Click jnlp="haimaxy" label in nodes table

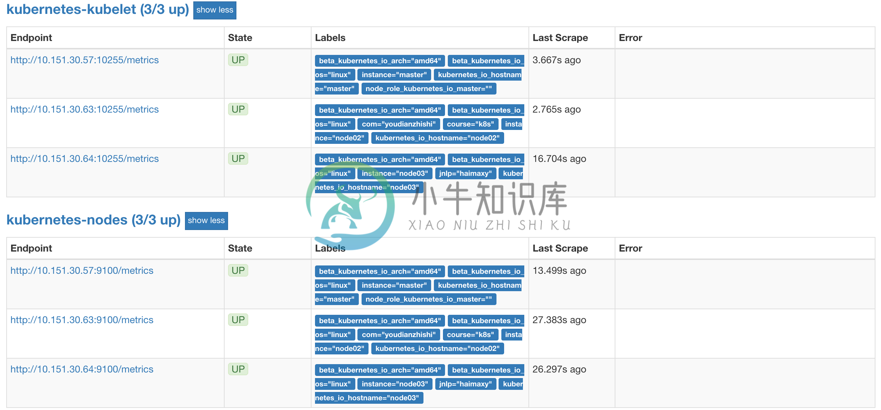(x=466, y=384)
